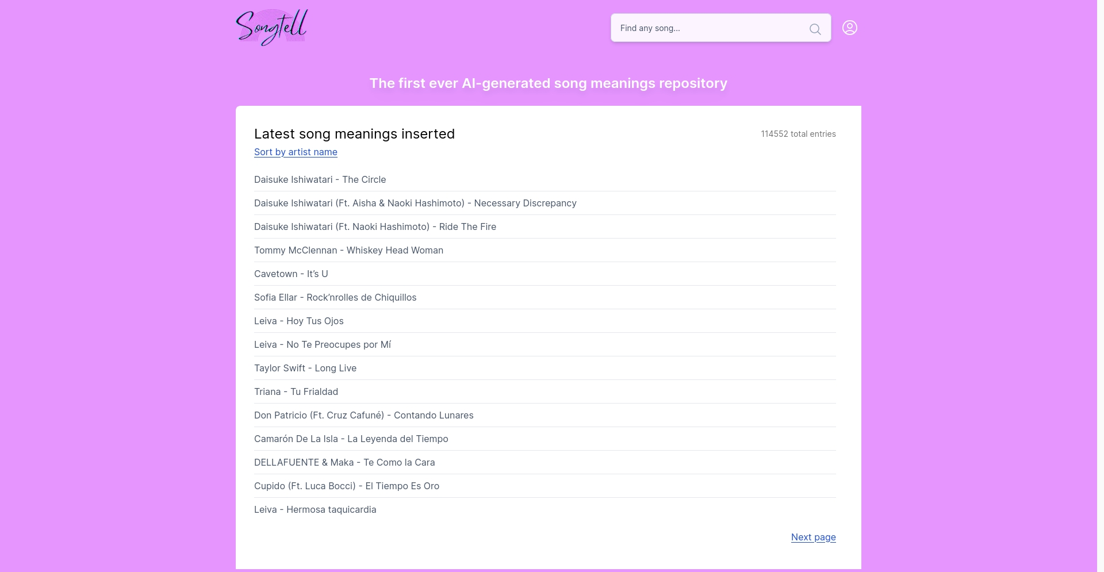Click '114552 total entries' text

pos(798,134)
